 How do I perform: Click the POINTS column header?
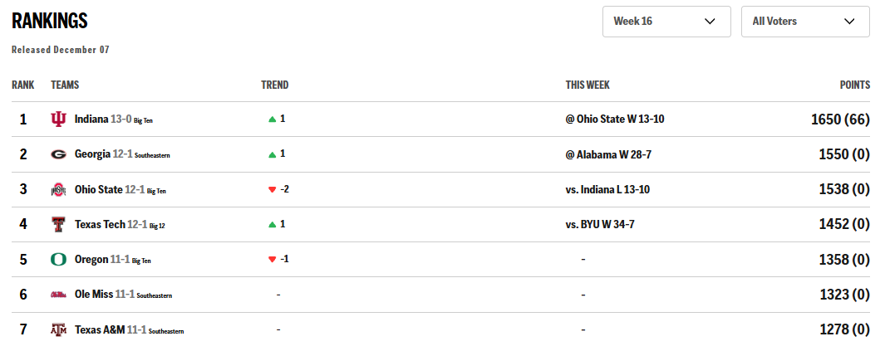854,85
